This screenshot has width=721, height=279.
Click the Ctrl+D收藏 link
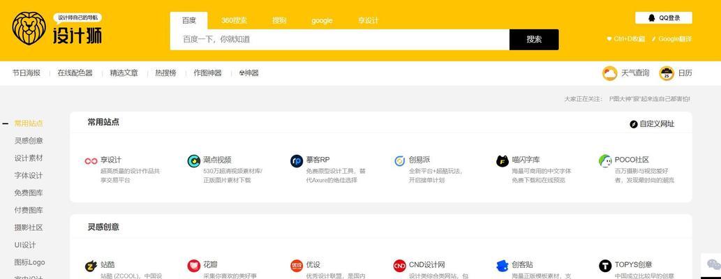tap(629, 39)
